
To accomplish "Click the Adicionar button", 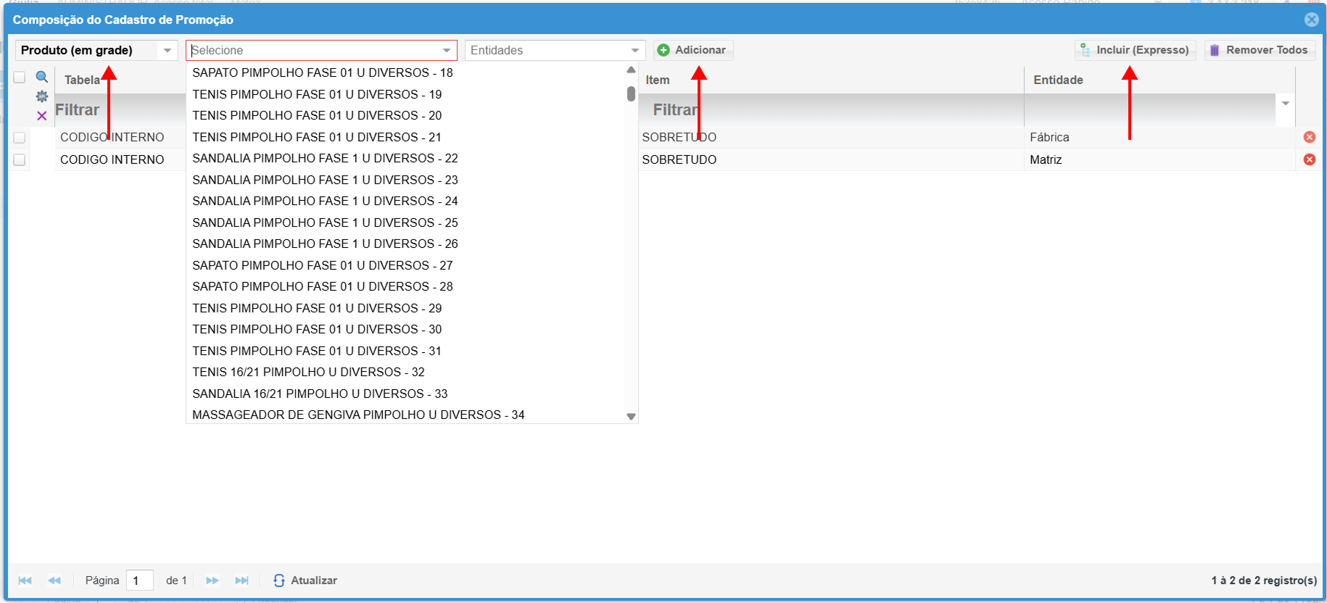I will point(693,50).
